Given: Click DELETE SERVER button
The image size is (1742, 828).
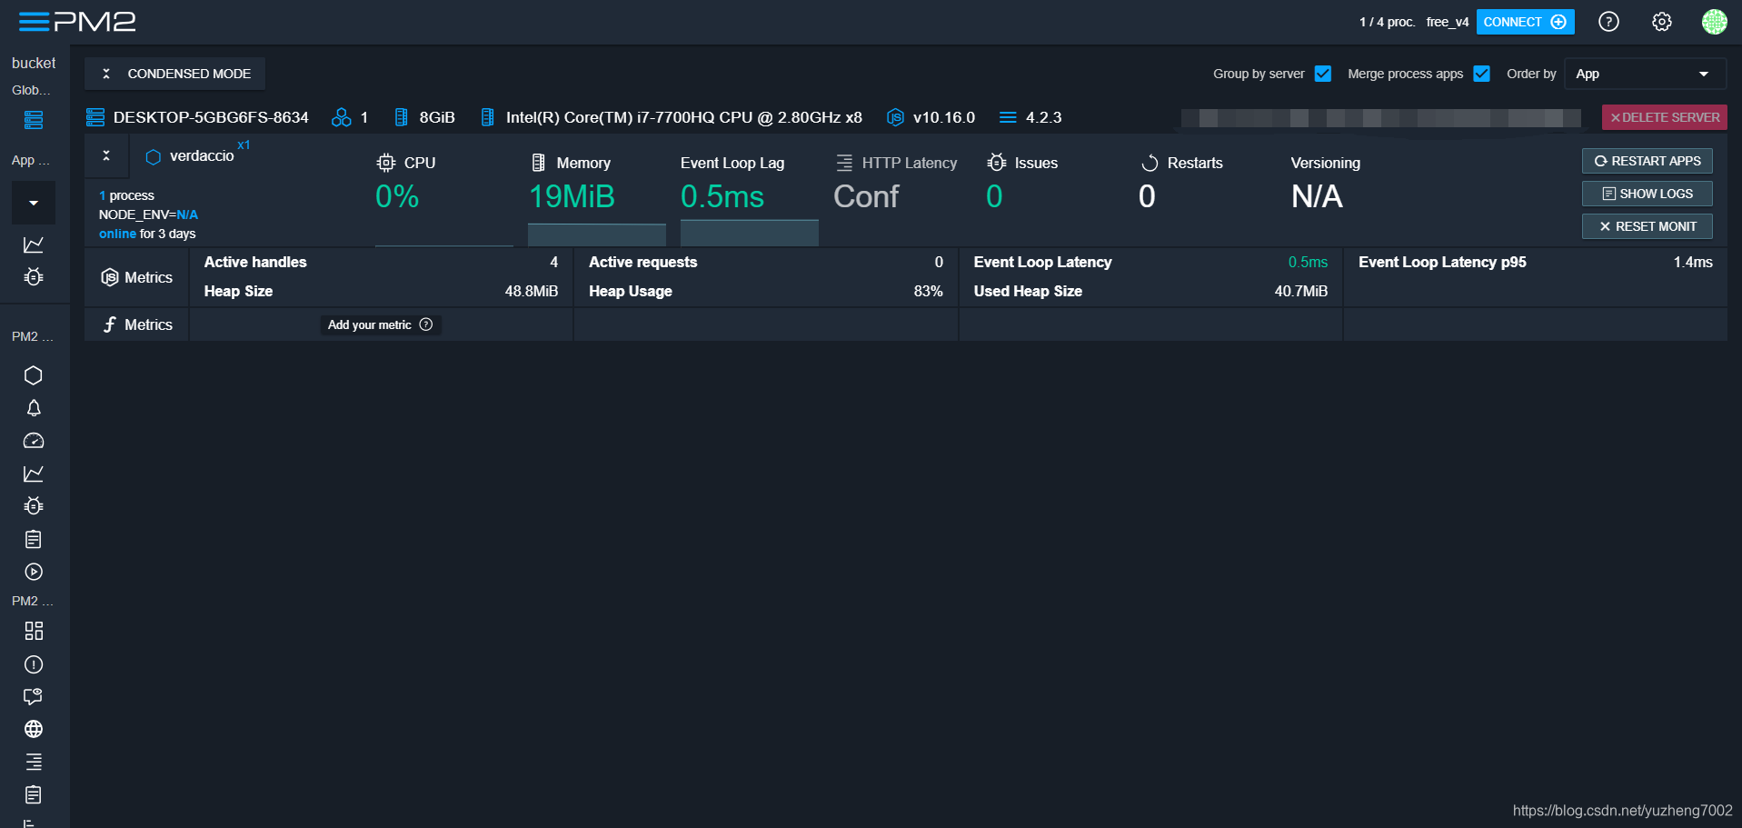Looking at the screenshot, I should (x=1664, y=117).
